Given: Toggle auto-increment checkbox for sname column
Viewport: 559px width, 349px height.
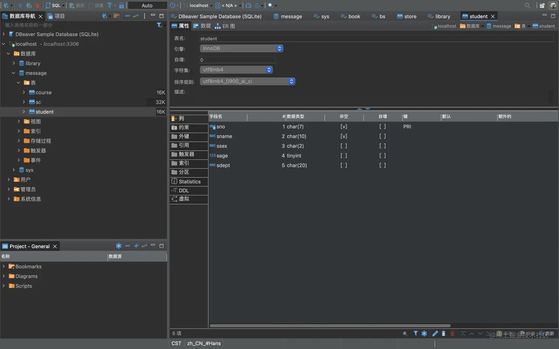Looking at the screenshot, I should coord(383,136).
